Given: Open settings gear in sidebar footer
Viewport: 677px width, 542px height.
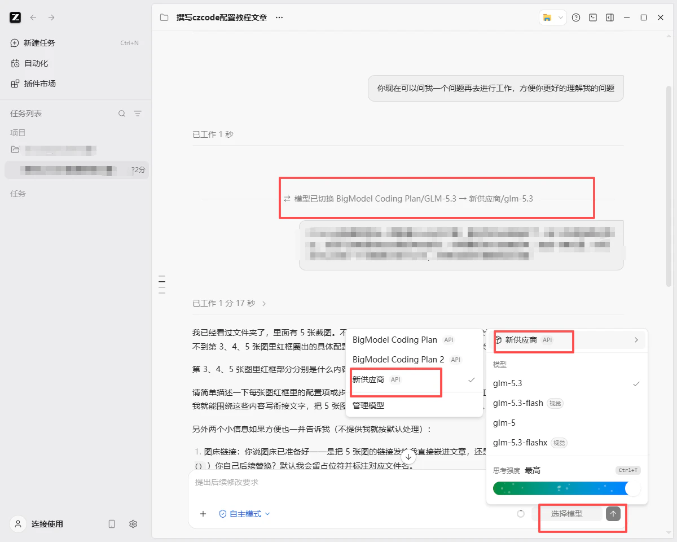Looking at the screenshot, I should tap(133, 524).
